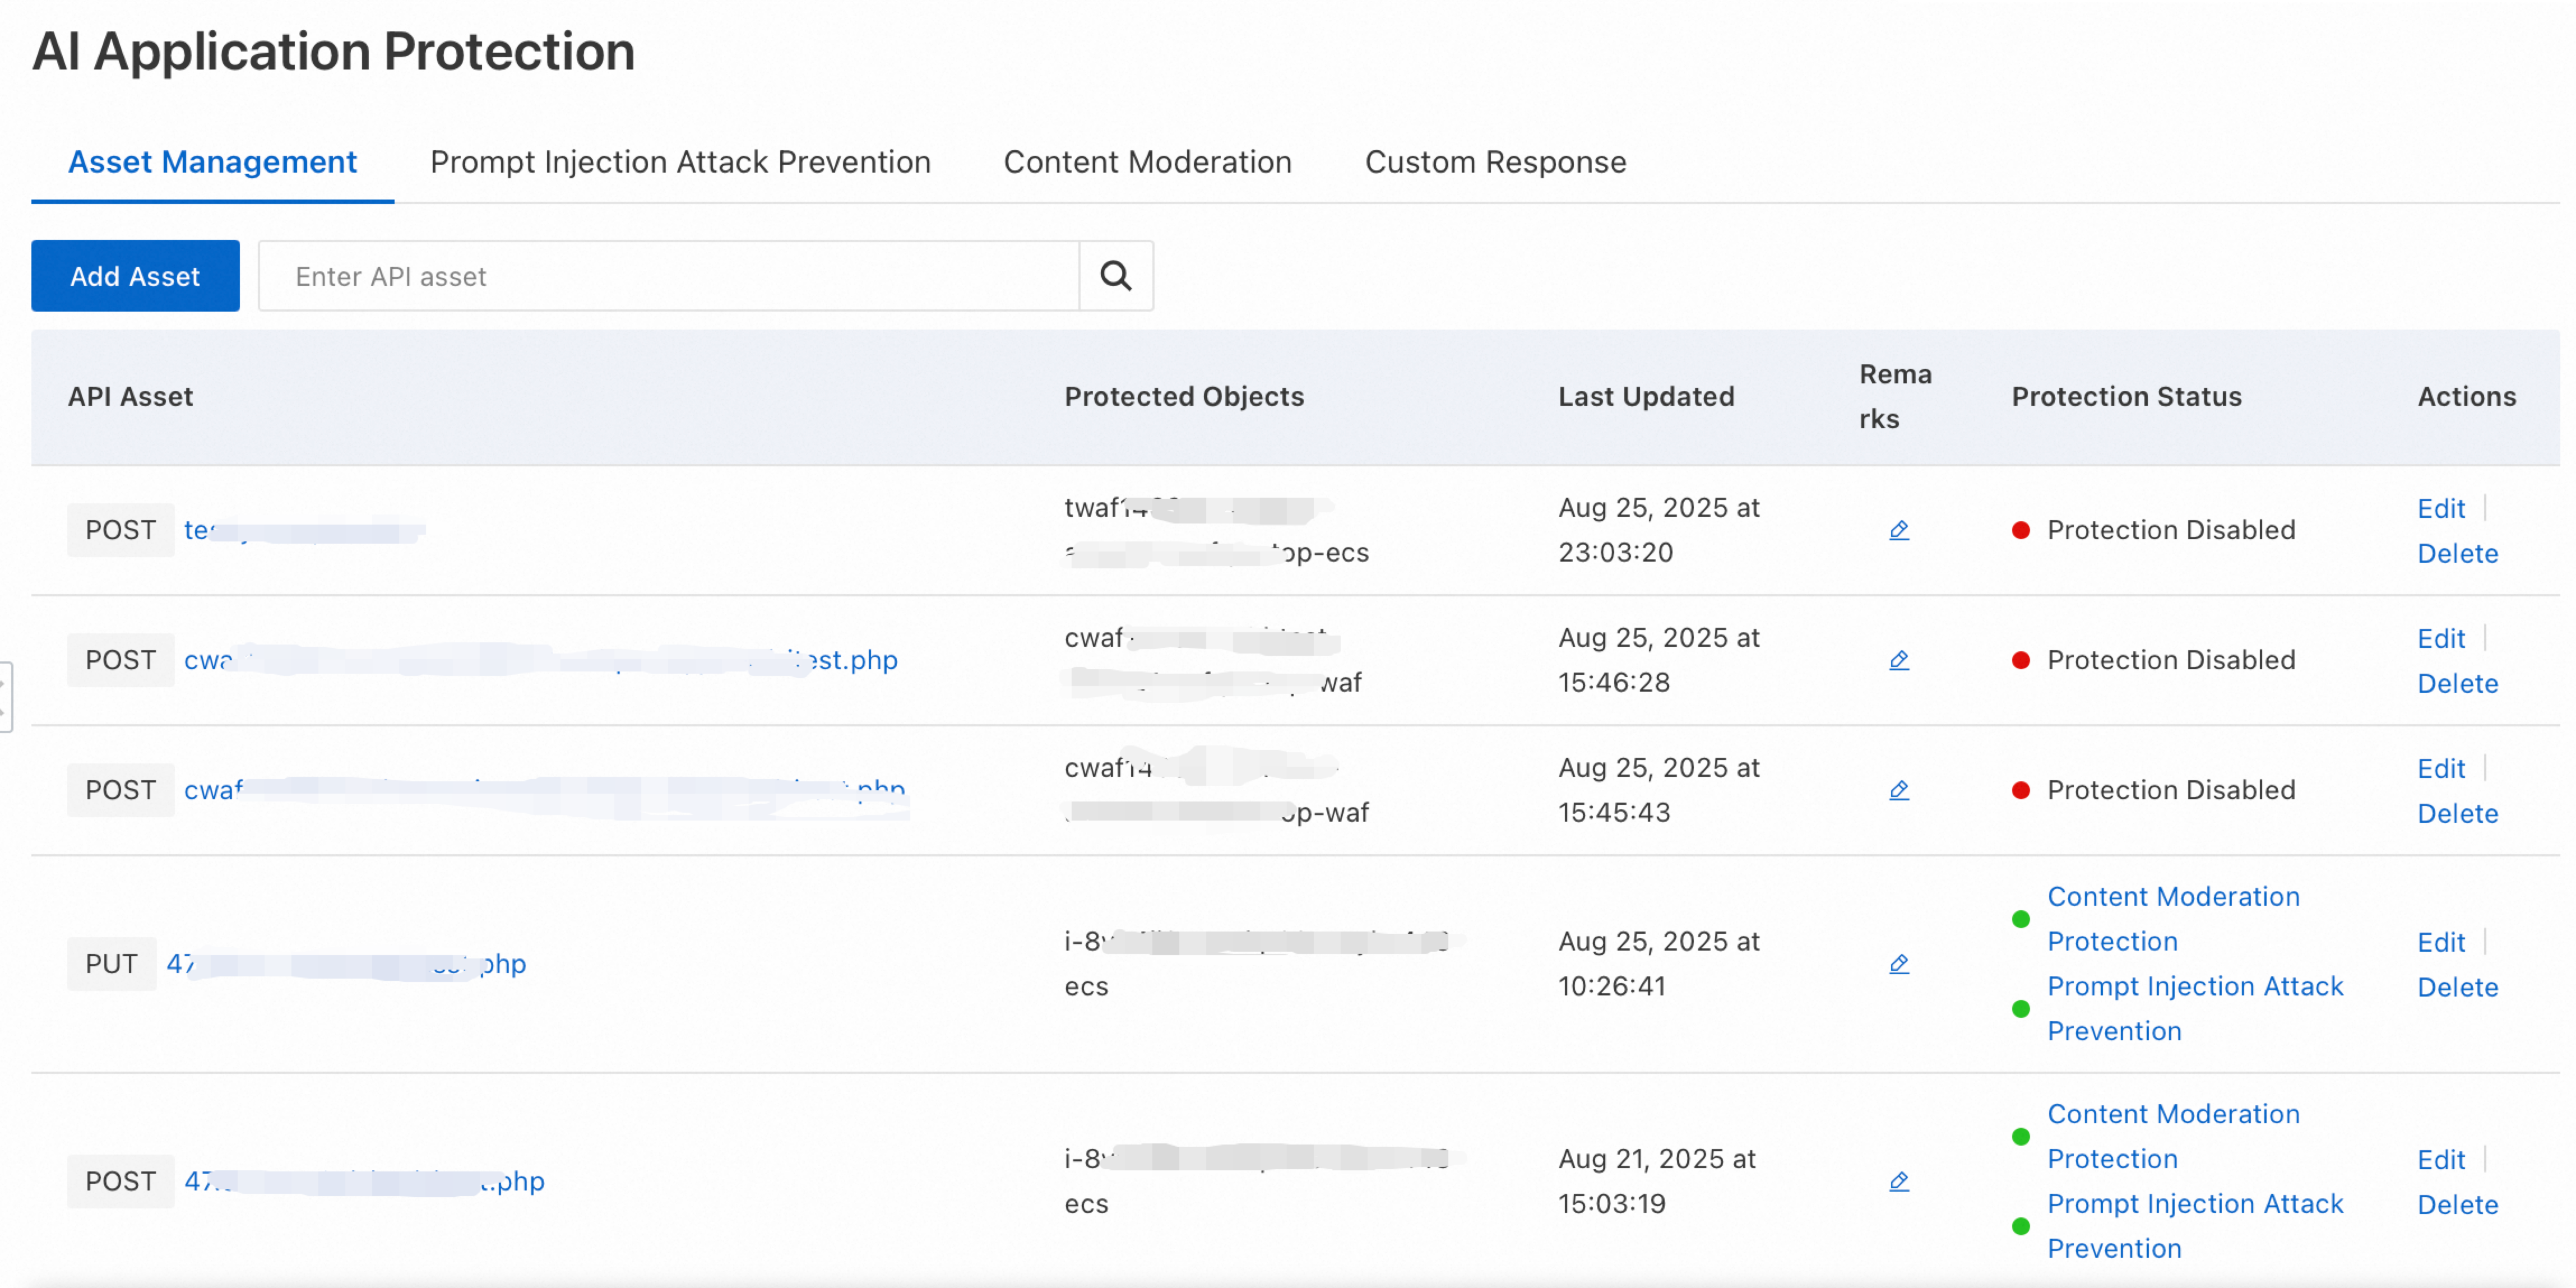Click Edit for the 15:45:43 asset row

(2440, 768)
